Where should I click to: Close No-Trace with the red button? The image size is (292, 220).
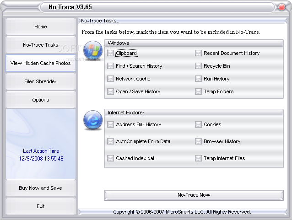tap(281, 7)
